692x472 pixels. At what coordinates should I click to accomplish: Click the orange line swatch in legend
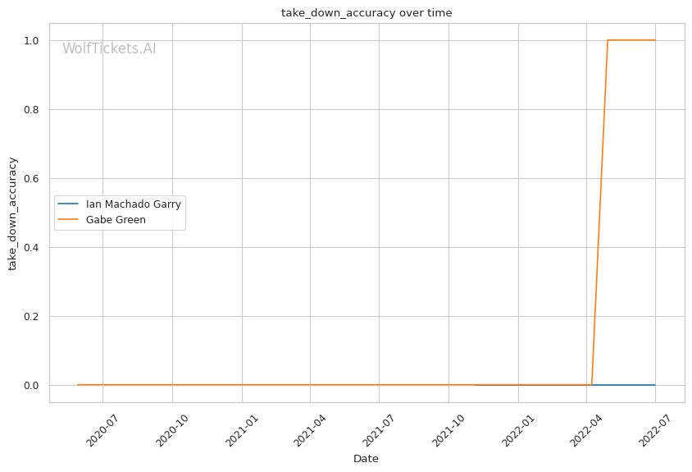(69, 220)
